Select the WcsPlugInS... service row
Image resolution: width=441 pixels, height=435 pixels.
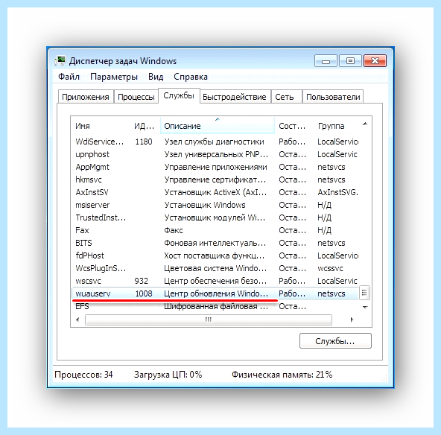coord(215,268)
